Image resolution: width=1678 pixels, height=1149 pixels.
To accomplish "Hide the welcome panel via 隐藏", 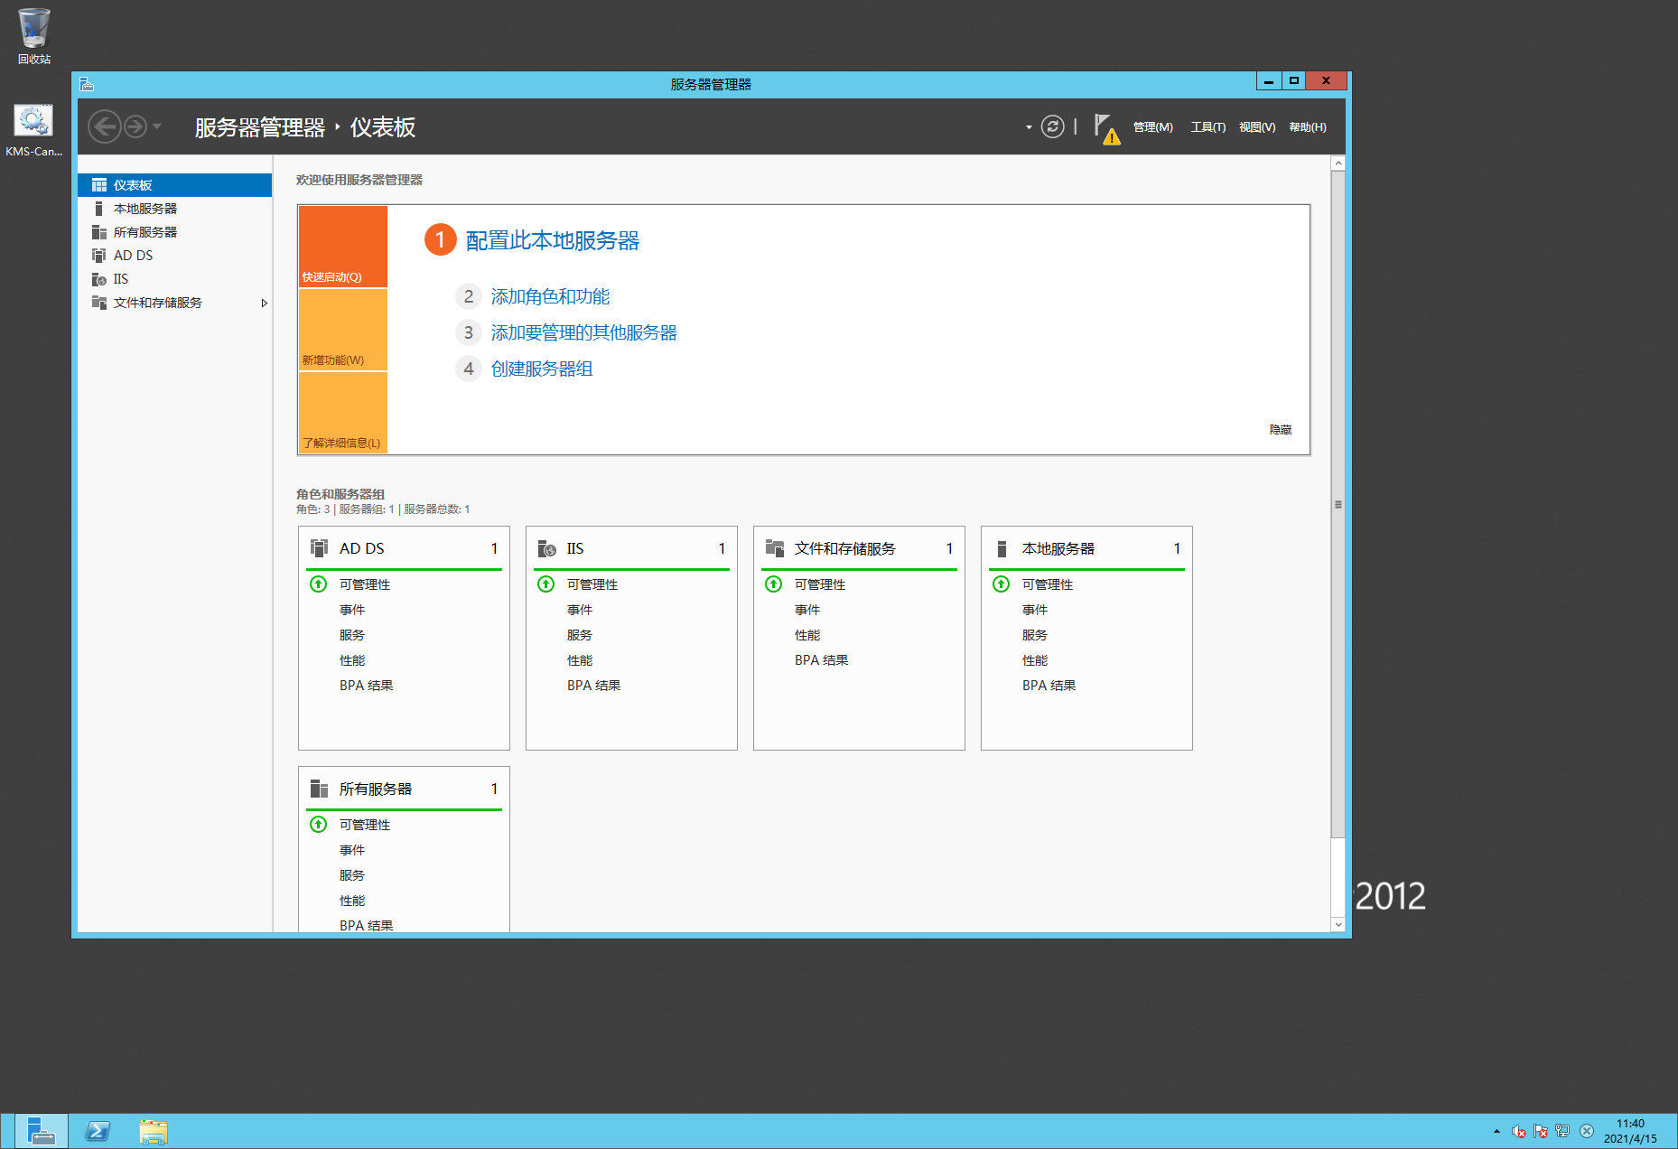I will coord(1280,429).
